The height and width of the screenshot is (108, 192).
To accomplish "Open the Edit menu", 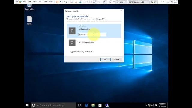I will point(29,2).
